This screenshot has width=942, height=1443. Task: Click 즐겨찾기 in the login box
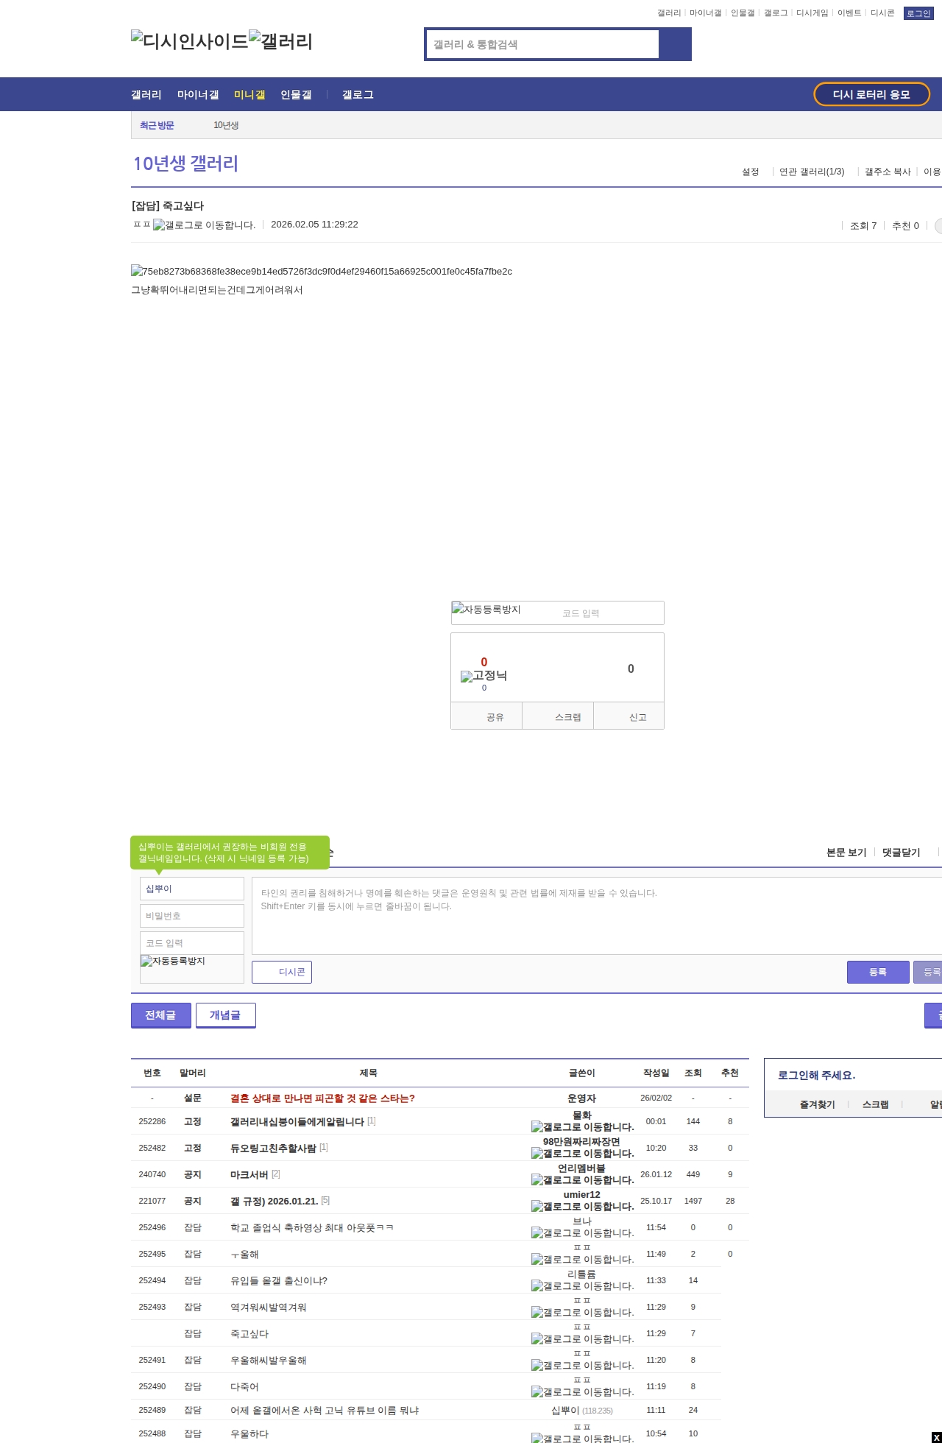point(818,1104)
